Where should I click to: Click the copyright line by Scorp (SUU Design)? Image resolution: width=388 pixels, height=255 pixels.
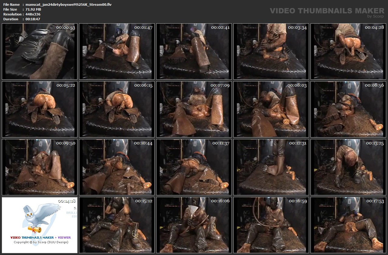tap(41, 242)
